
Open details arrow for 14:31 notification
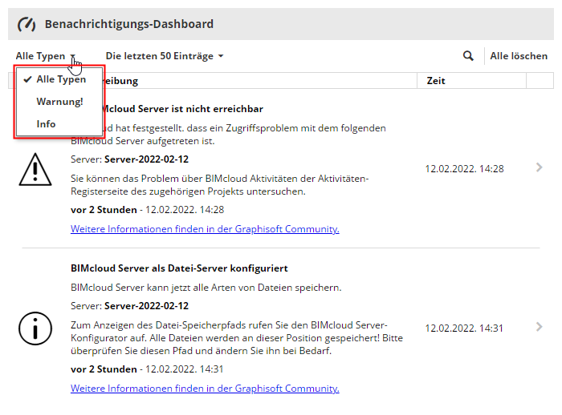point(539,326)
